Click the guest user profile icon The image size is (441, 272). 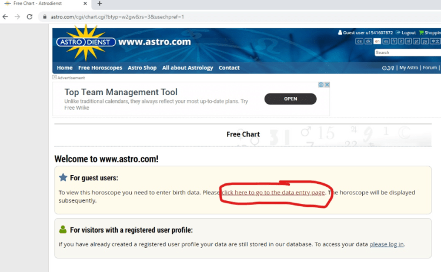pyautogui.click(x=340, y=33)
